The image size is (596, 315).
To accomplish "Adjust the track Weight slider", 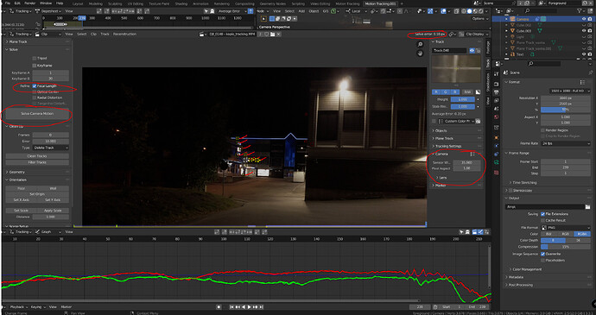I will tap(463, 99).
